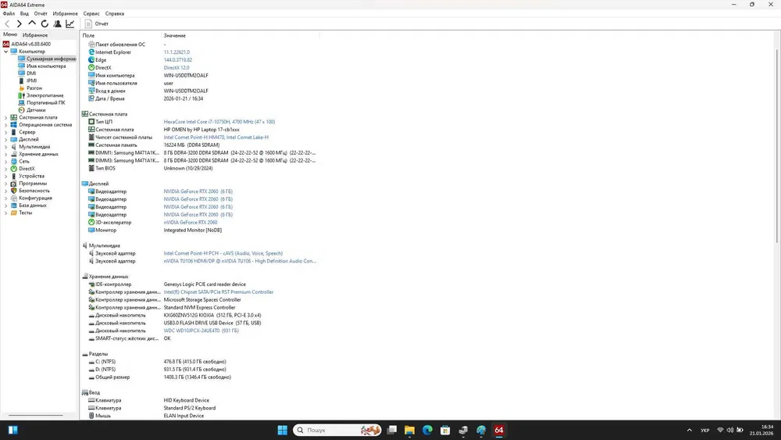
Task: Open the Intel(R) Chipset SATA/PCIe RST link
Action: tap(219, 292)
